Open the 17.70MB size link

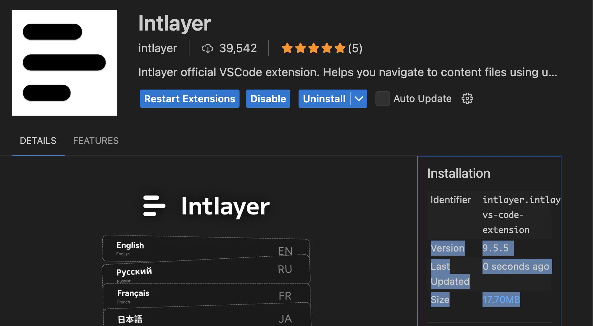point(501,300)
